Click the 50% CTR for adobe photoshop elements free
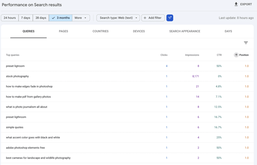Screen dimensions: 257x165 (x=219, y=148)
